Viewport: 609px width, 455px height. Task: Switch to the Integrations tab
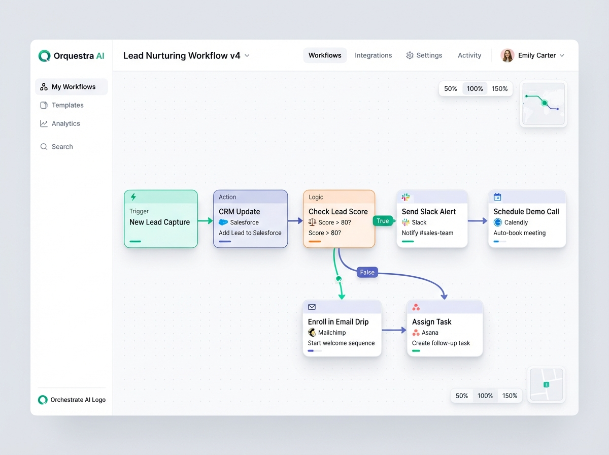coord(374,55)
